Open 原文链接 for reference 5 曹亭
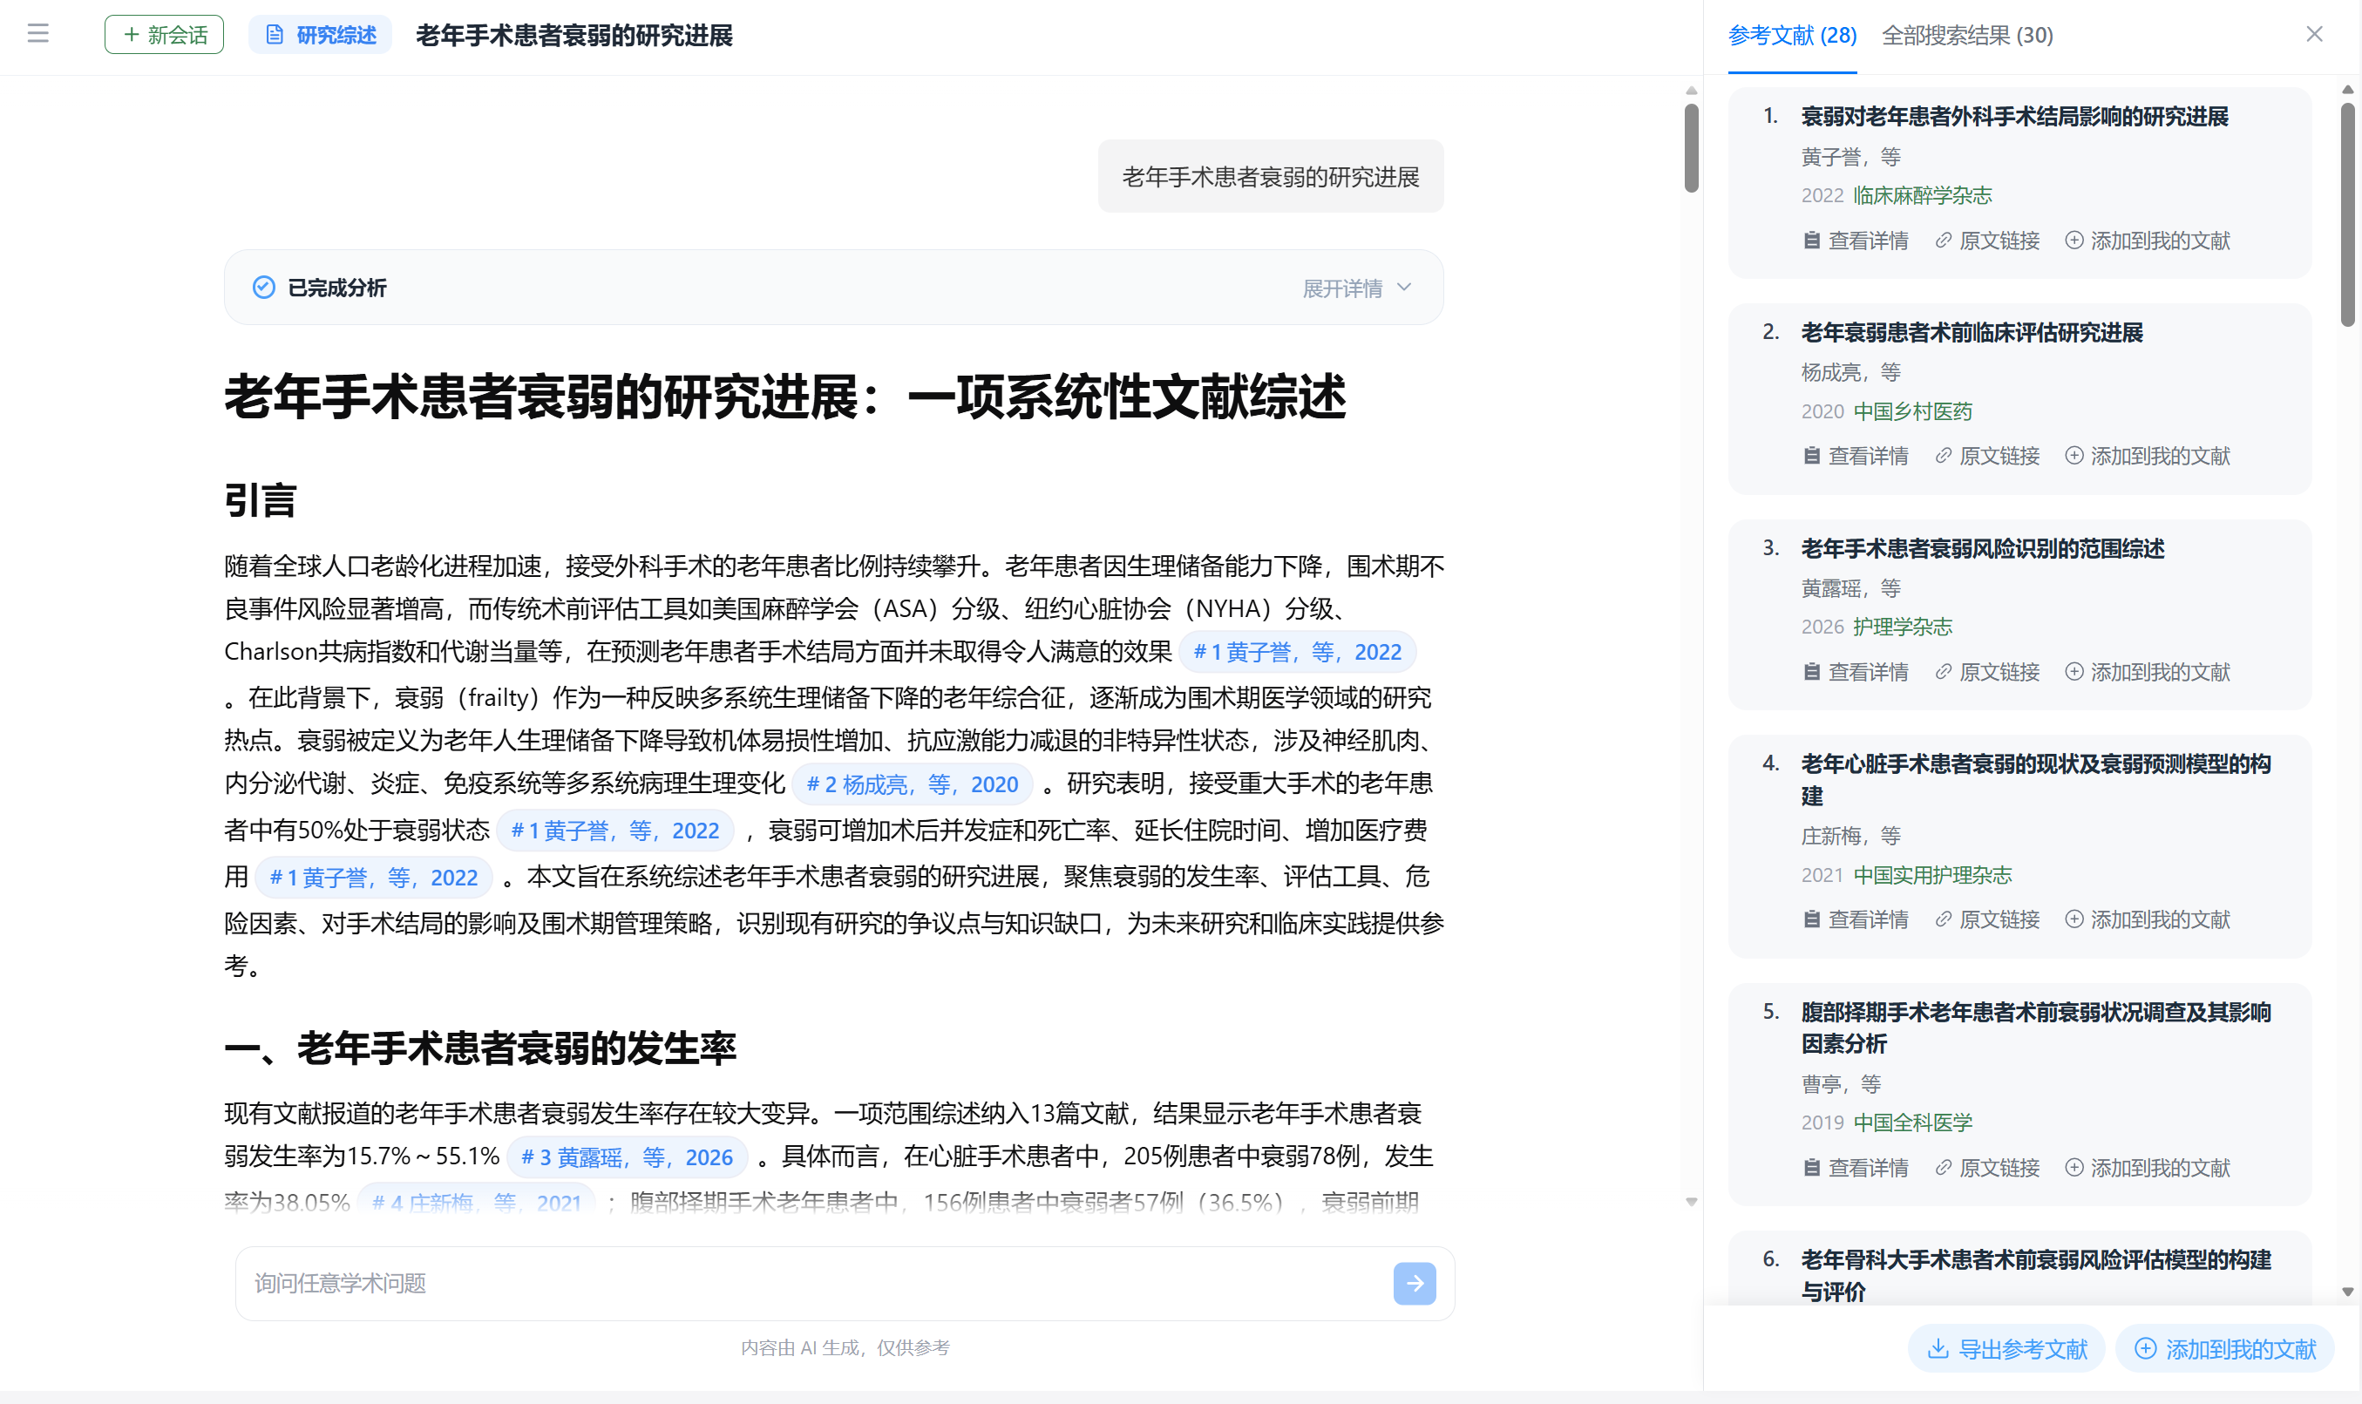2362x1404 pixels. tap(1986, 1168)
